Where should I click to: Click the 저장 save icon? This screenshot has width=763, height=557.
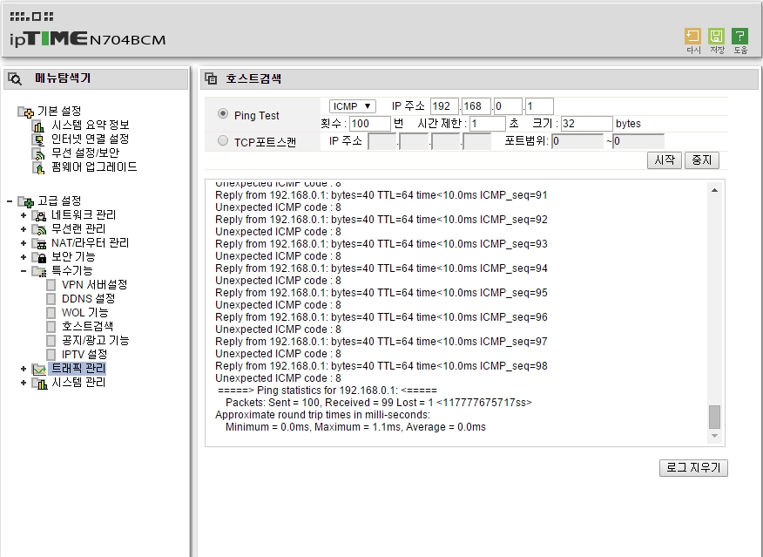716,36
